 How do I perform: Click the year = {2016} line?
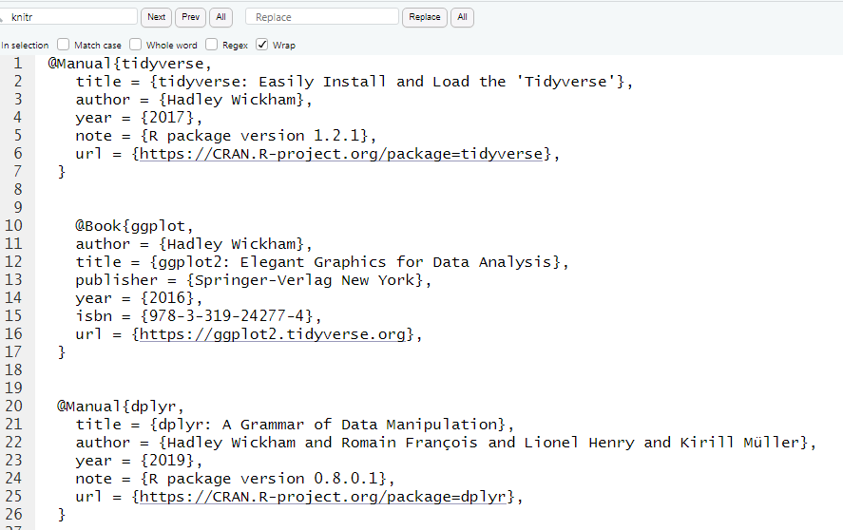[139, 298]
